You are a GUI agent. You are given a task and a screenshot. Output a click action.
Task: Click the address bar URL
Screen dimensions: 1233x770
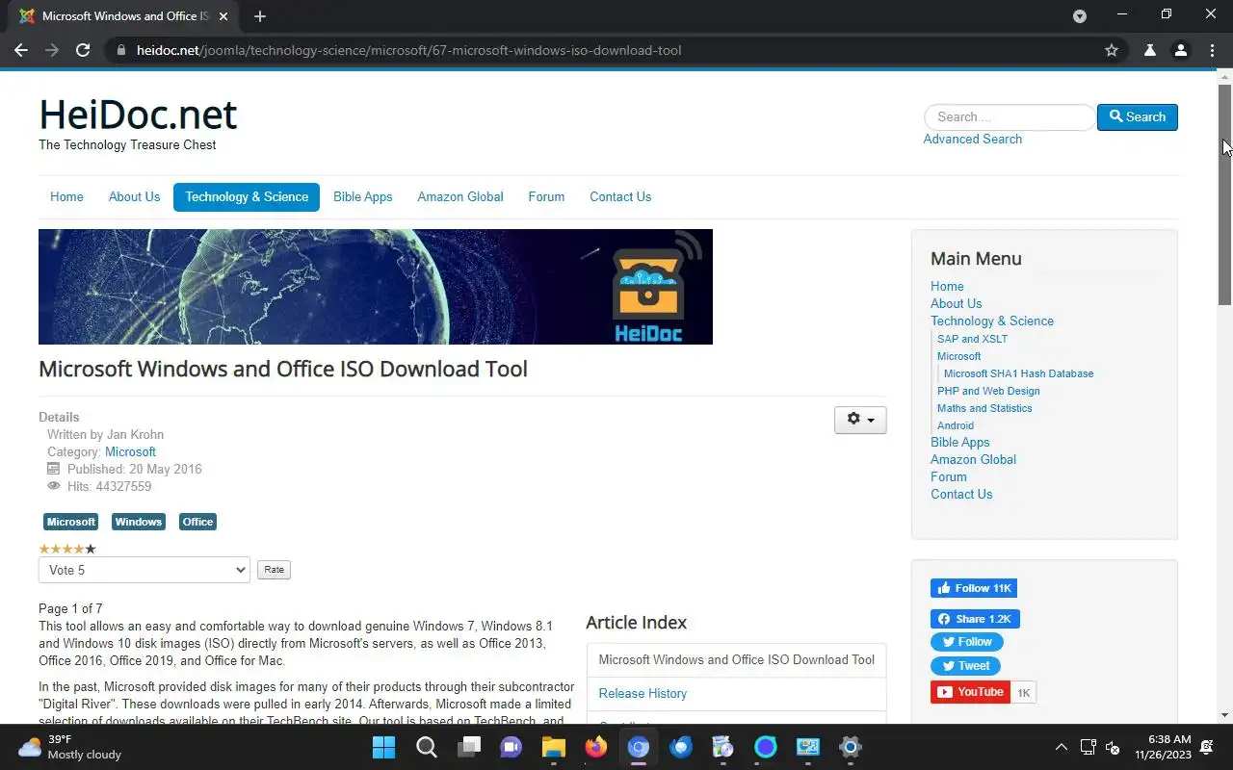pyautogui.click(x=409, y=50)
